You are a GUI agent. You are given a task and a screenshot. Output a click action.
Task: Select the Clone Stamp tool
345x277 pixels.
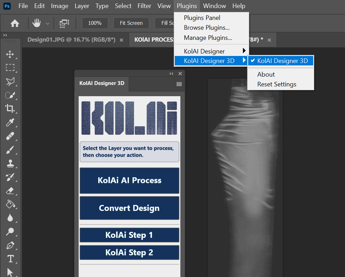click(10, 163)
